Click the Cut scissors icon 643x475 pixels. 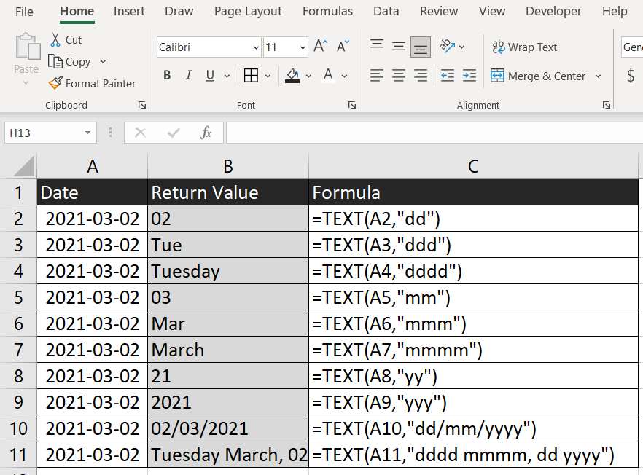(55, 39)
